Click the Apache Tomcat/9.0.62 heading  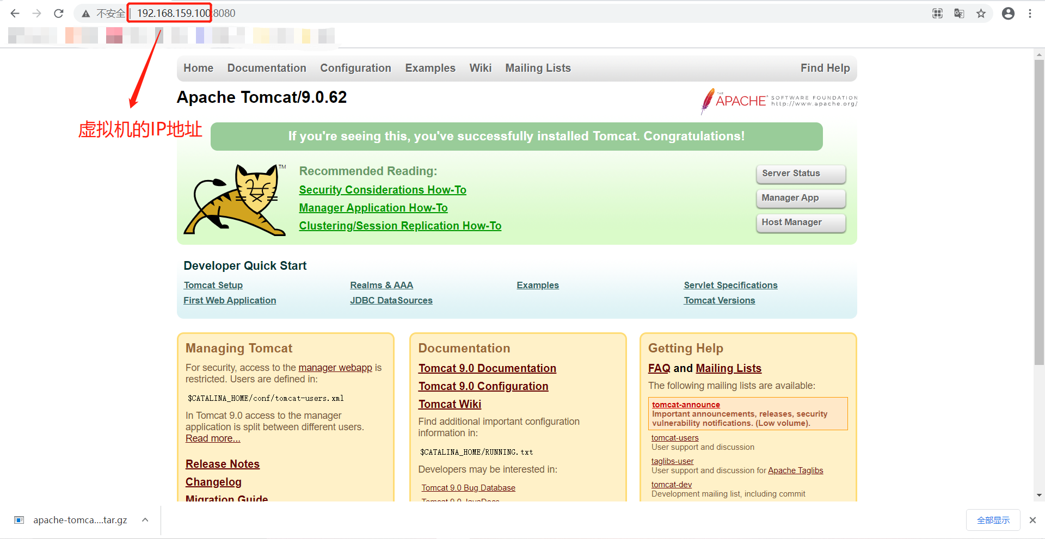tap(262, 97)
